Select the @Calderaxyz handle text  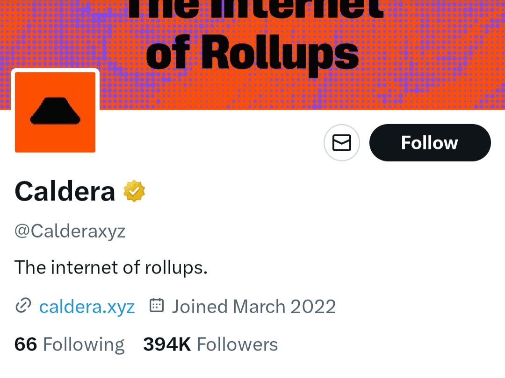pyautogui.click(x=70, y=231)
